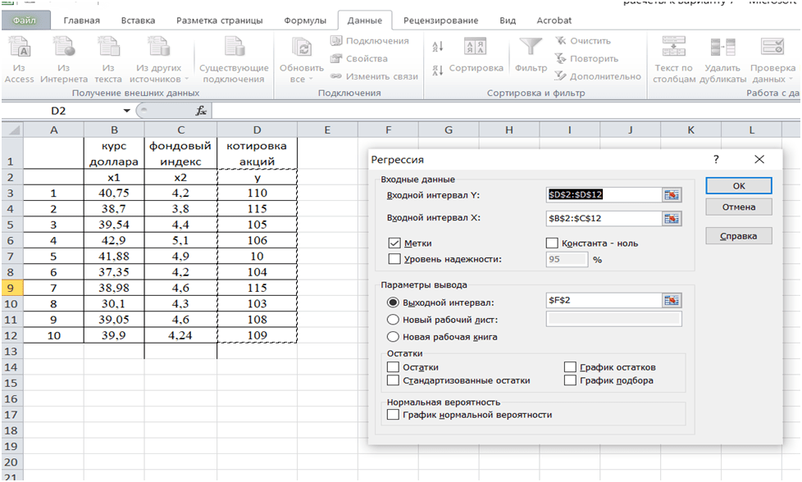Click the Входной интервал X input field

tap(604, 219)
